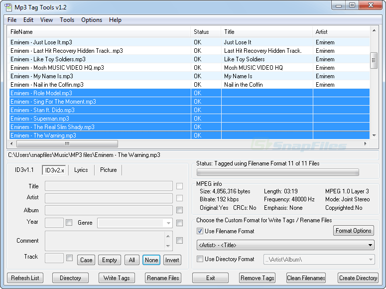Click into the Comment text area
386x289 pixels.
point(105,241)
